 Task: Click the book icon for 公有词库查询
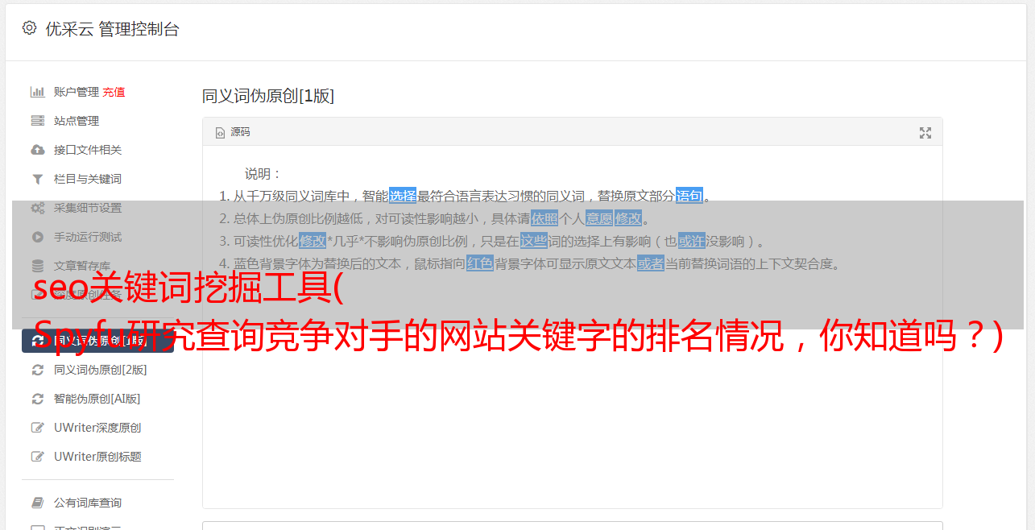click(38, 503)
